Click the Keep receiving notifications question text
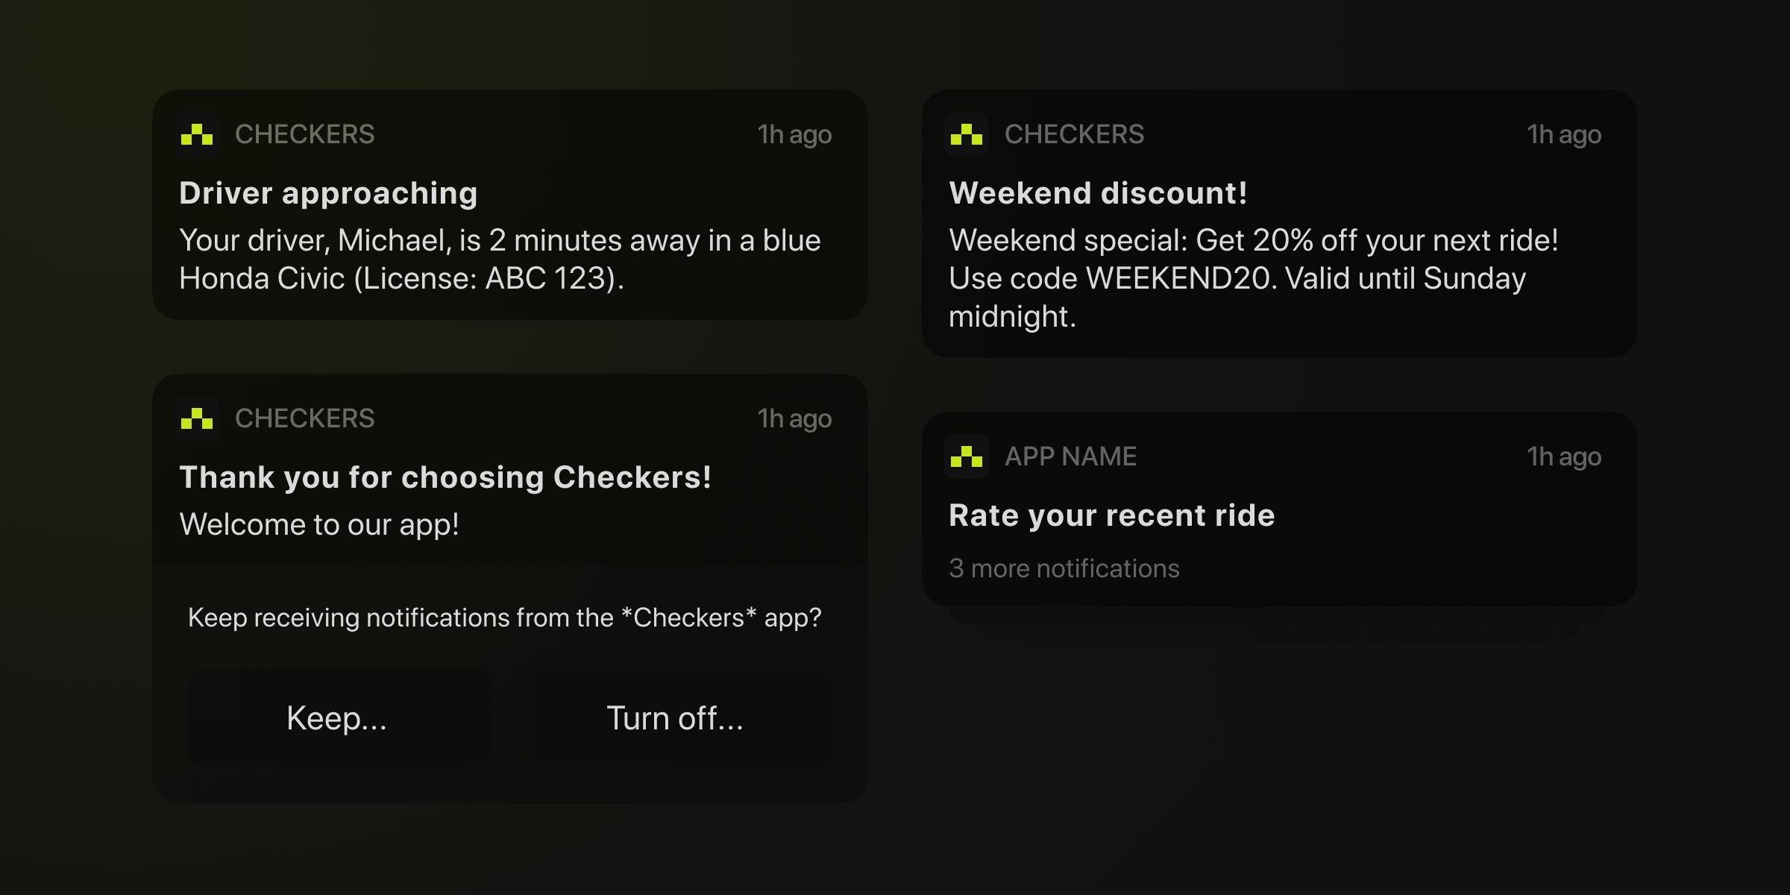The image size is (1790, 895). tap(504, 618)
